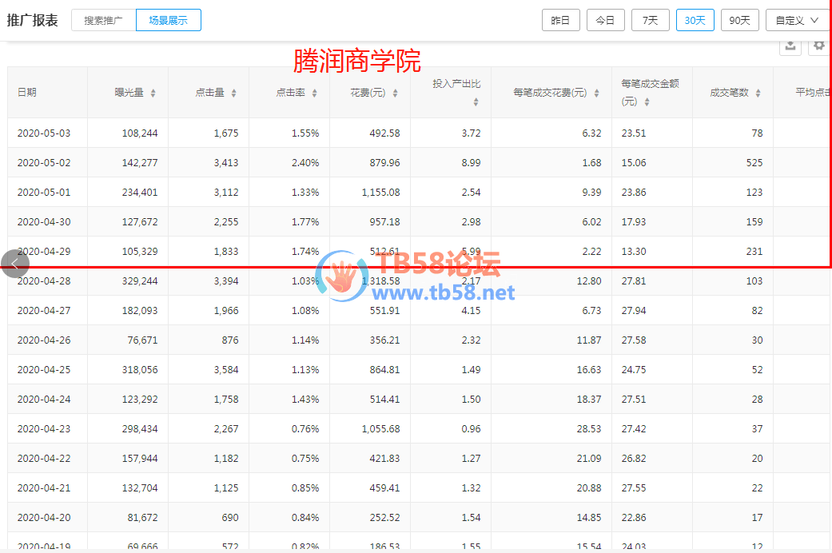Click the 推广报表 title
Image resolution: width=832 pixels, height=553 pixels.
(x=32, y=20)
